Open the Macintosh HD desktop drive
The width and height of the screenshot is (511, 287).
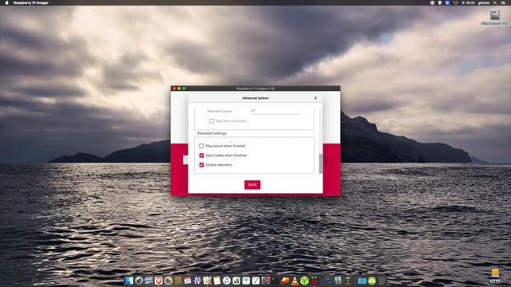tap(495, 15)
